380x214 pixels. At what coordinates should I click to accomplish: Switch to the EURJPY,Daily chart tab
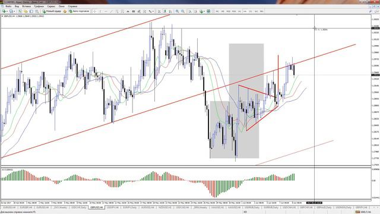(129, 207)
